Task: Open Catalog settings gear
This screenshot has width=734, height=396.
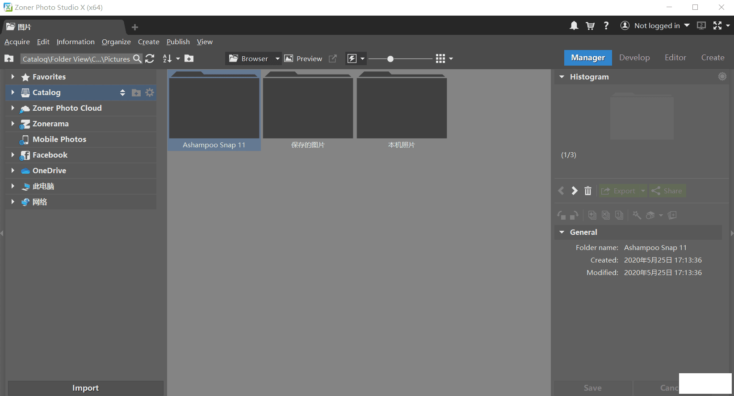Action: 150,92
